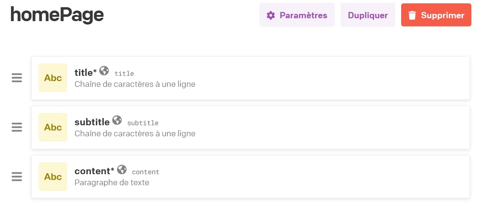This screenshot has height=203, width=481.
Task: Open the title* field name
Action: [x=85, y=72]
